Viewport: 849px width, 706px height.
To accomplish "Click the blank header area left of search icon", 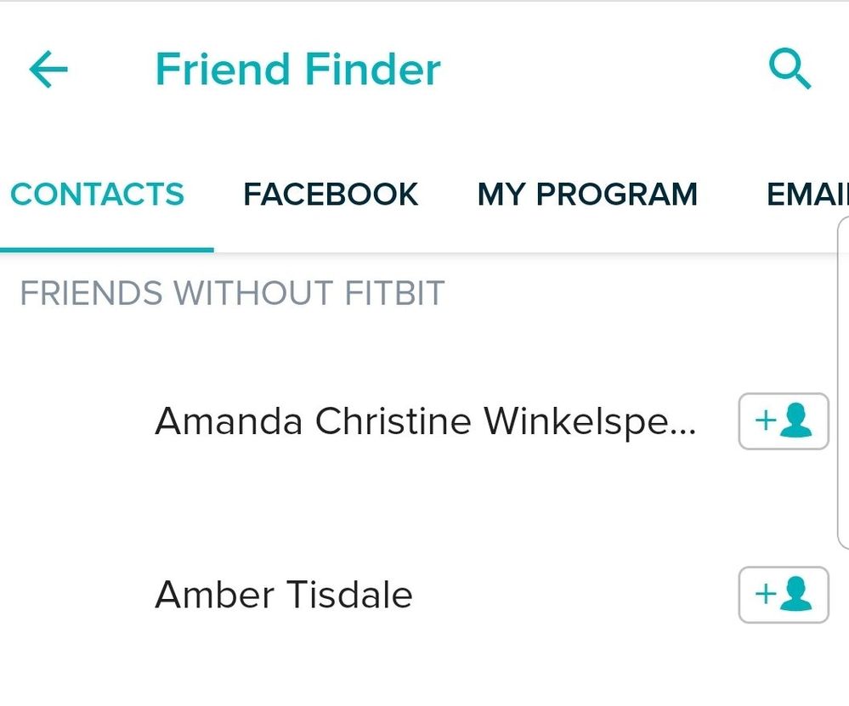I will (x=603, y=70).
